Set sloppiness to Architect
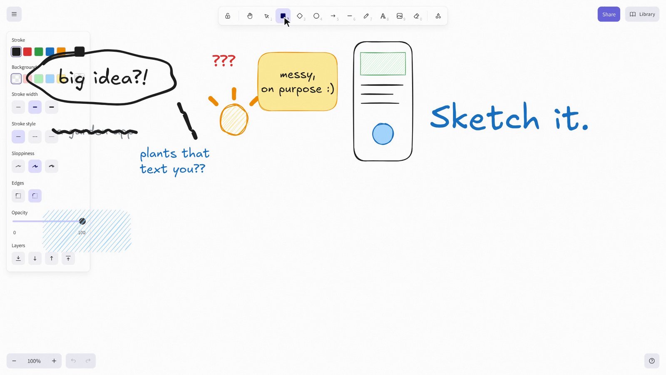The image size is (666, 375). pyautogui.click(x=18, y=166)
